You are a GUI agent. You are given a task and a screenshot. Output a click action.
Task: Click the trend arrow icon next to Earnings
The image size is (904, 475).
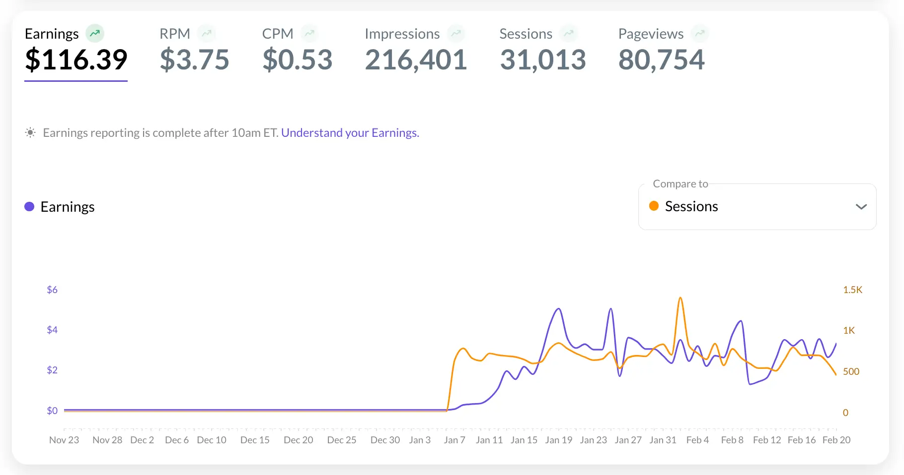[x=95, y=34]
